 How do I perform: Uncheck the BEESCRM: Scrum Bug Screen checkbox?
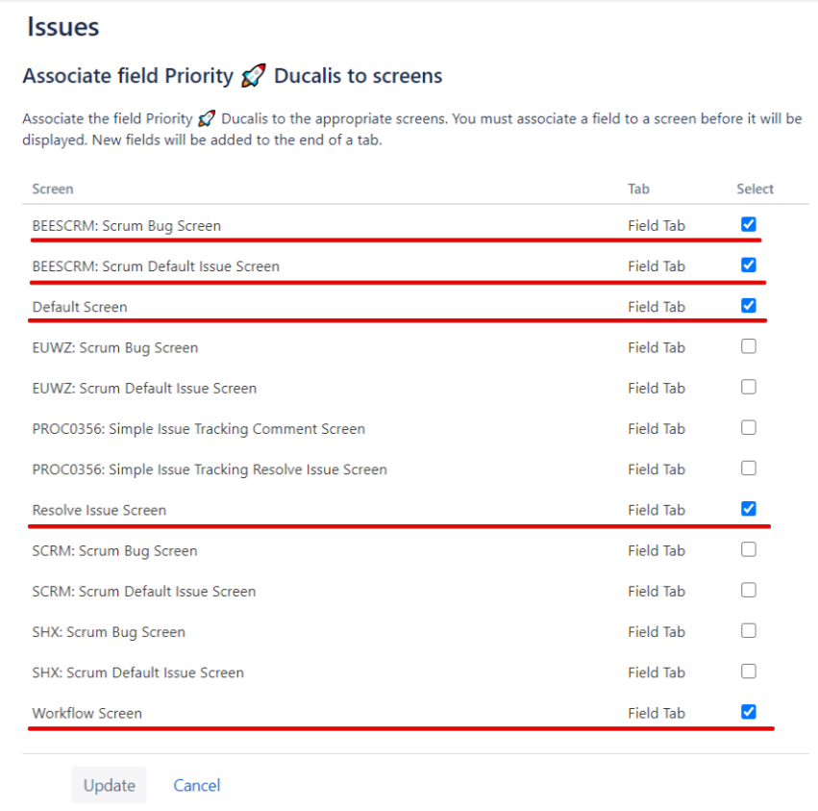point(749,224)
